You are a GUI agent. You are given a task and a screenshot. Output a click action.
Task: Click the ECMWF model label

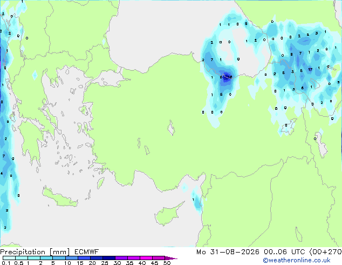point(87,252)
